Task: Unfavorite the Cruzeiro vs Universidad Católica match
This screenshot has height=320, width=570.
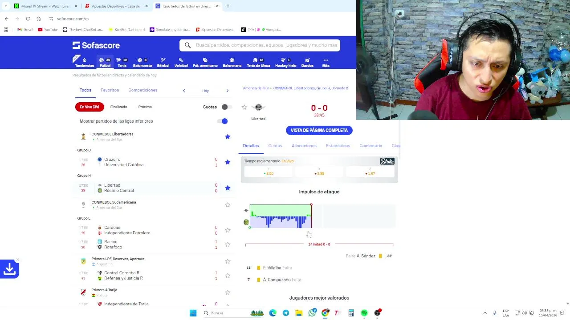Action: point(228,162)
